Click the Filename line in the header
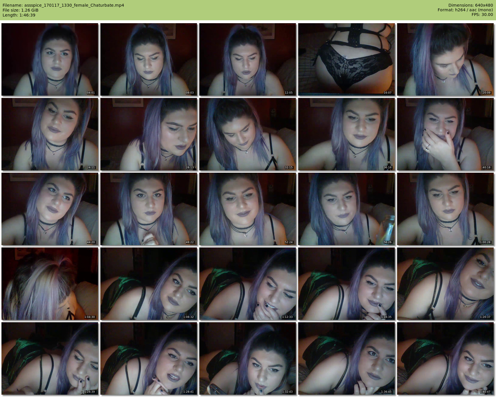This screenshot has width=496, height=397. point(63,5)
